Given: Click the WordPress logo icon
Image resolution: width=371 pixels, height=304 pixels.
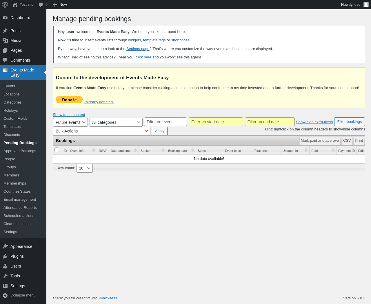Looking at the screenshot, I should [x=5, y=5].
